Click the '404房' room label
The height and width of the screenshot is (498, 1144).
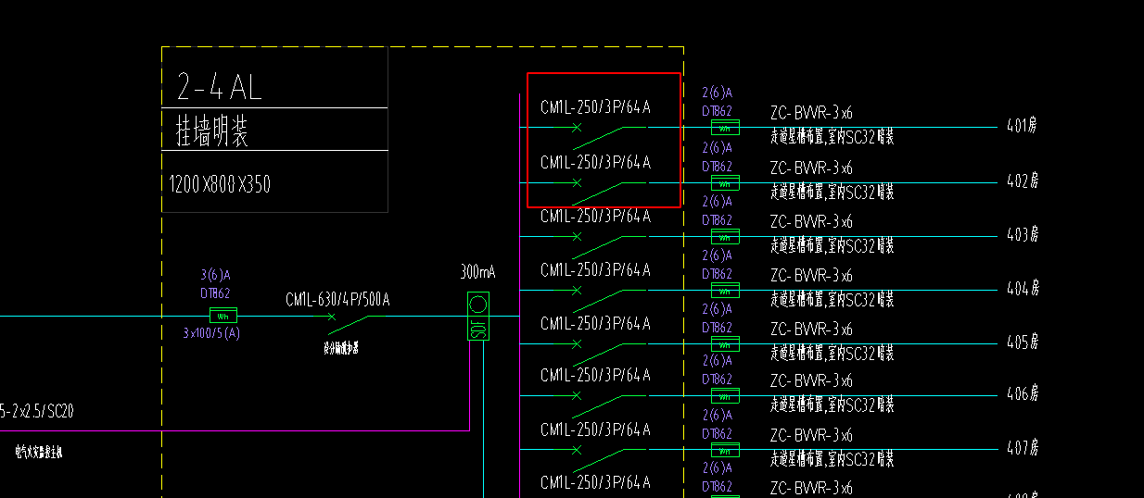(1023, 288)
